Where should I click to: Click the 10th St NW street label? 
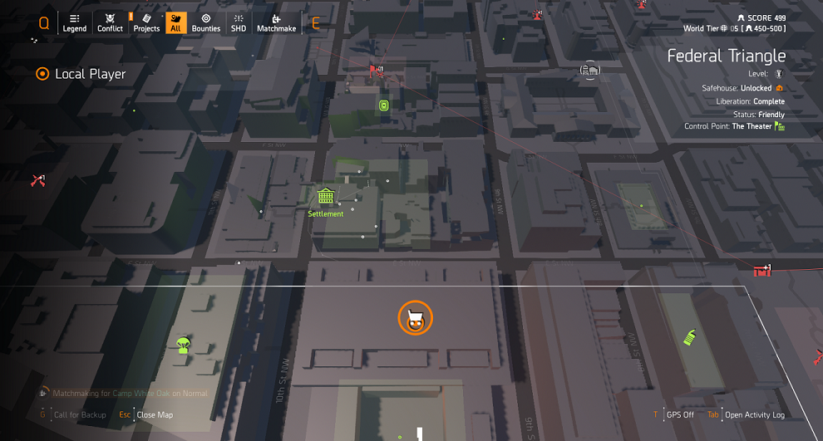click(283, 380)
